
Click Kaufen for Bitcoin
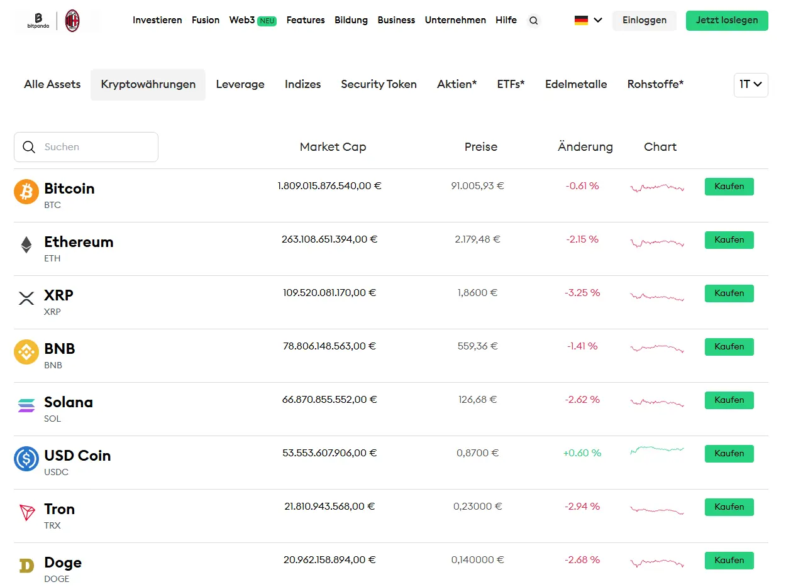[x=729, y=187]
